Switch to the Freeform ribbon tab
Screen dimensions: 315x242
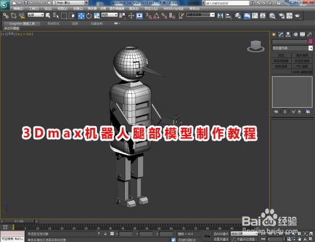click(x=54, y=23)
